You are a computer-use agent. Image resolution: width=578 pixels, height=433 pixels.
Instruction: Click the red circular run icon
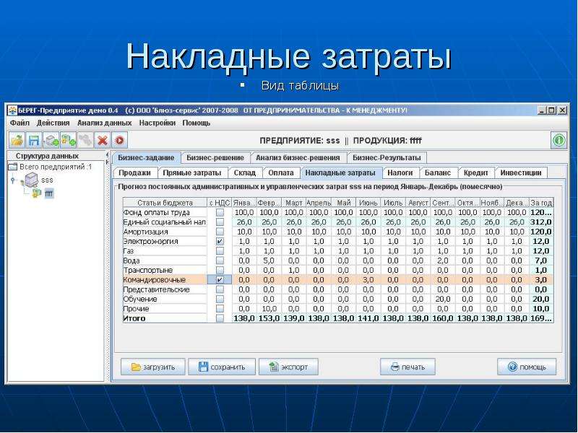click(120, 141)
